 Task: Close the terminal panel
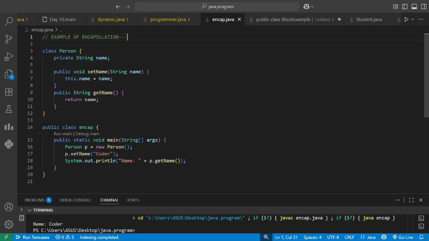420,200
